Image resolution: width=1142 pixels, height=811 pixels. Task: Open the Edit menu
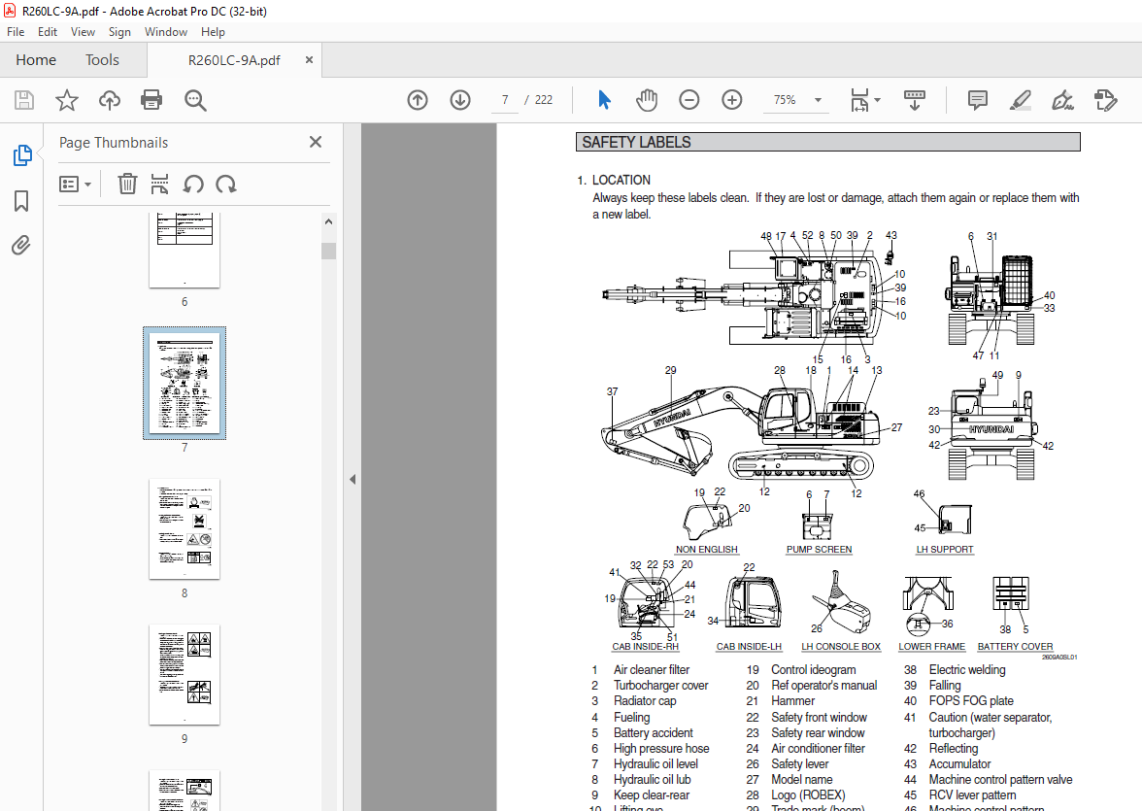point(48,32)
